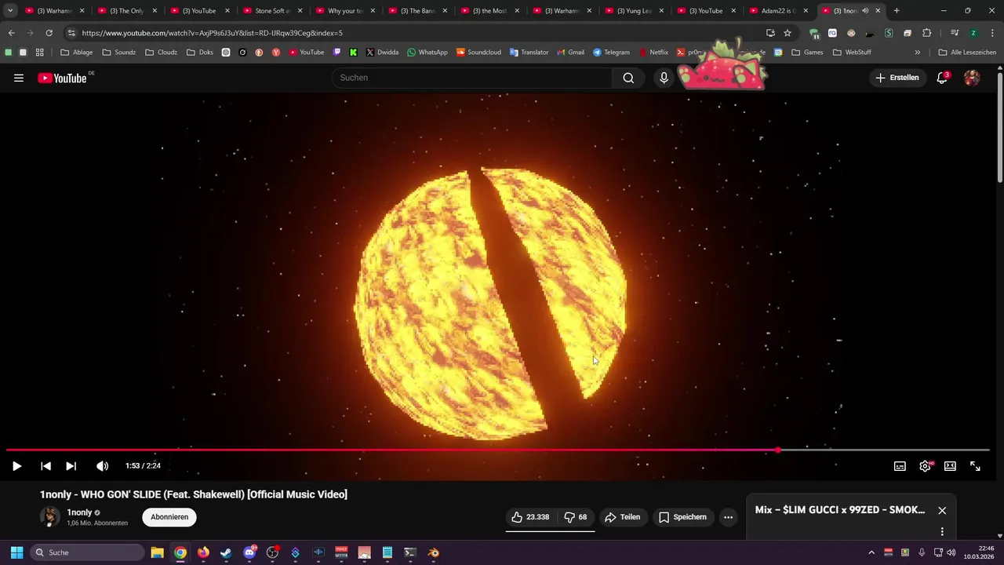Toggle subtitles on the video player

click(900, 466)
